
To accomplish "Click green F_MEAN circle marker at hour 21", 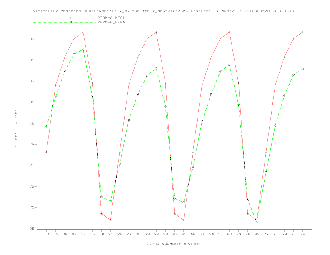I will [x=110, y=201].
